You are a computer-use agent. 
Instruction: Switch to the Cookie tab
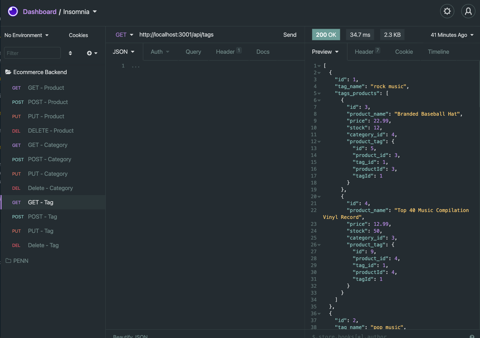(404, 52)
